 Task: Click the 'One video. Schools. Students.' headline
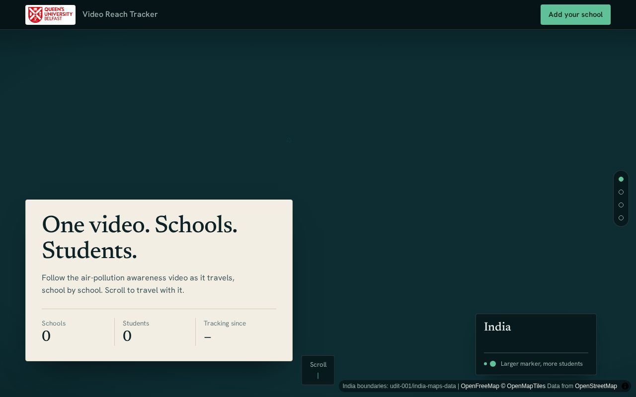click(x=140, y=238)
